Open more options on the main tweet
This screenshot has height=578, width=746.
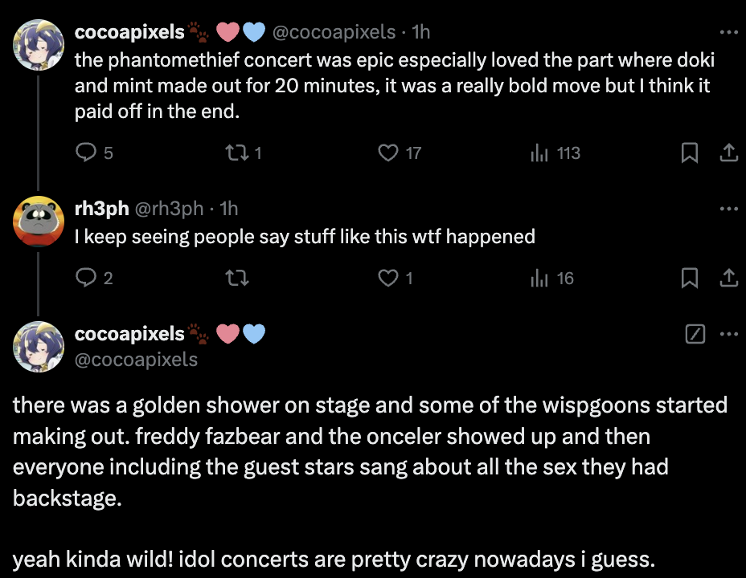click(728, 334)
